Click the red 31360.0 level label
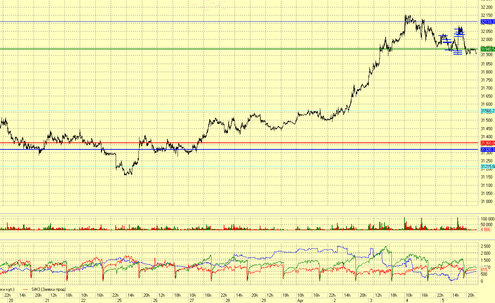495x303 pixels. click(x=488, y=143)
